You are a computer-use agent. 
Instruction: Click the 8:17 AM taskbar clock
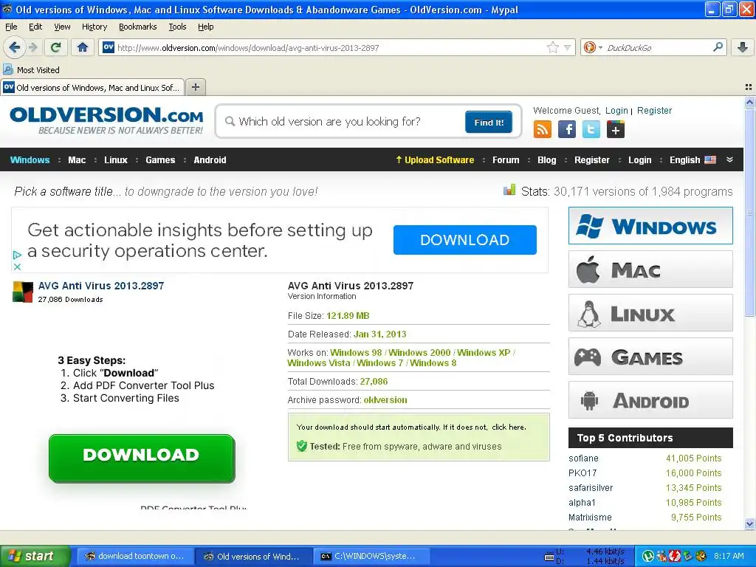coord(729,556)
